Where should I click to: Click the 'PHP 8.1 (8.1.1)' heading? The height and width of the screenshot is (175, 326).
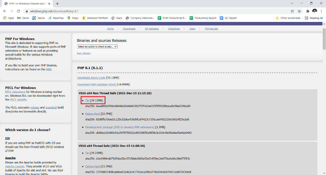click(90, 68)
